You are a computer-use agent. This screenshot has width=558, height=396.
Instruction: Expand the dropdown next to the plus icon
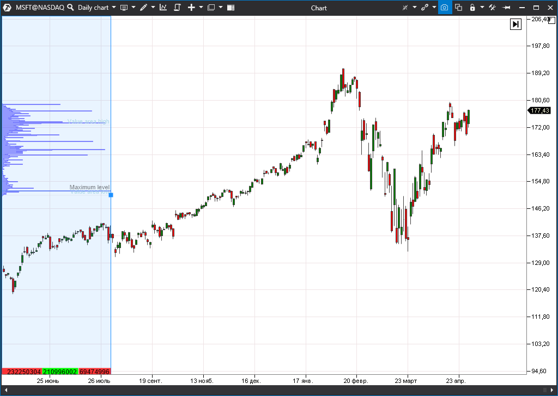pos(201,8)
